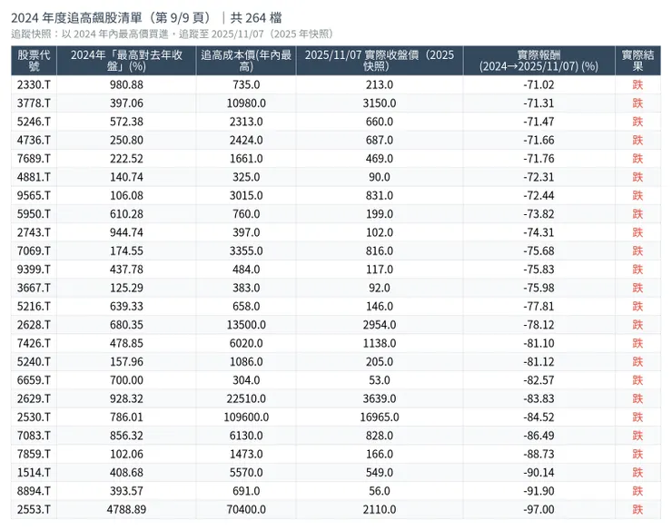Select the -71.02 return cell
Image resolution: width=672 pixels, height=530 pixels.
point(539,84)
